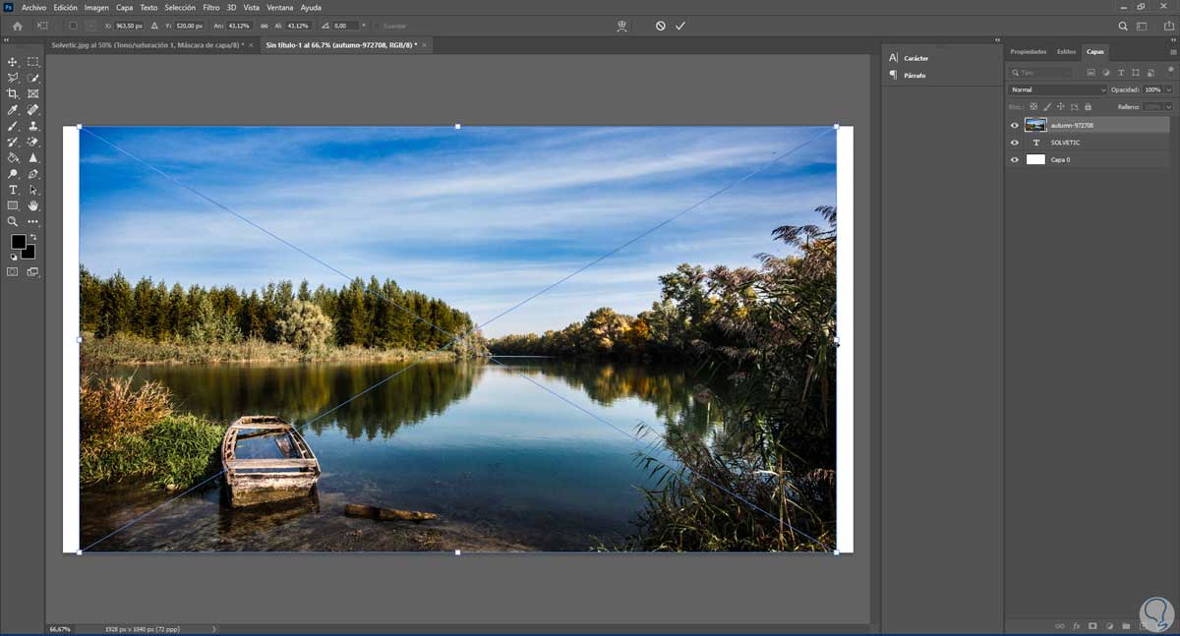Image resolution: width=1180 pixels, height=636 pixels.
Task: Open the Relleno dropdown arrow
Action: (x=1168, y=106)
